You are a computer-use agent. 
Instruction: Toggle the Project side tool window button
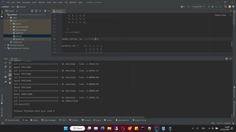coord(1,14)
